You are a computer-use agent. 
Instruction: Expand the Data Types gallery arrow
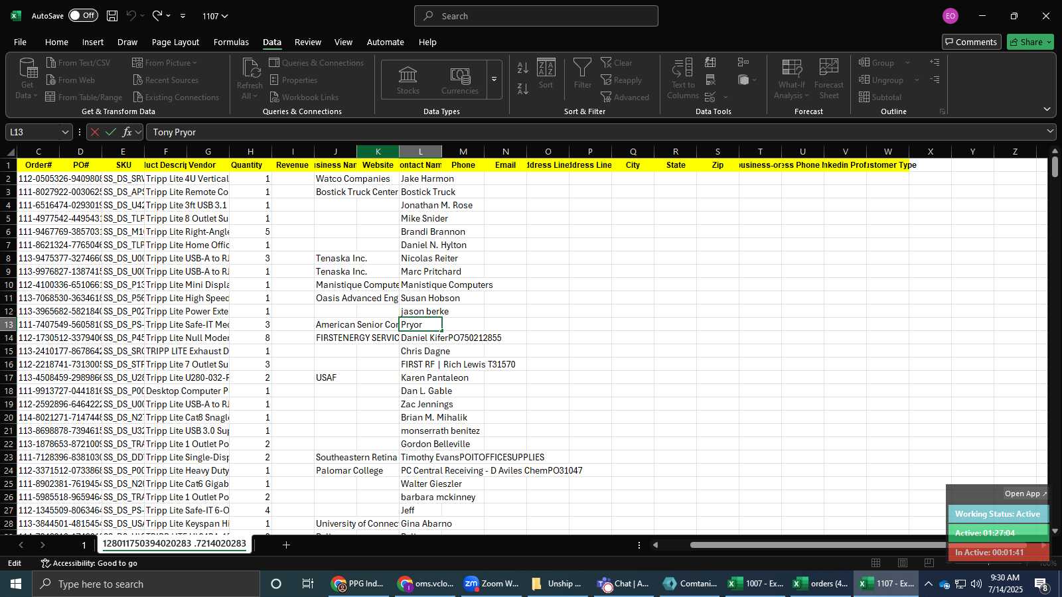click(494, 80)
